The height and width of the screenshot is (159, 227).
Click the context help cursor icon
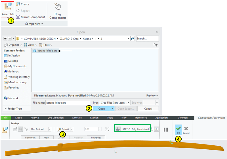pos(155,45)
